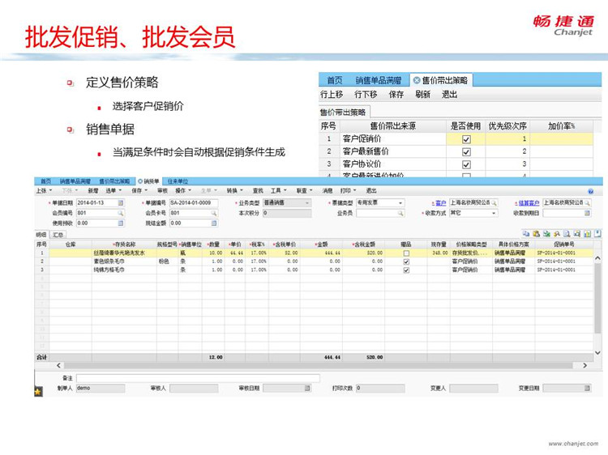Open help via blue question icon
Image resolution: width=608 pixels, height=455 pixels.
coord(590,191)
